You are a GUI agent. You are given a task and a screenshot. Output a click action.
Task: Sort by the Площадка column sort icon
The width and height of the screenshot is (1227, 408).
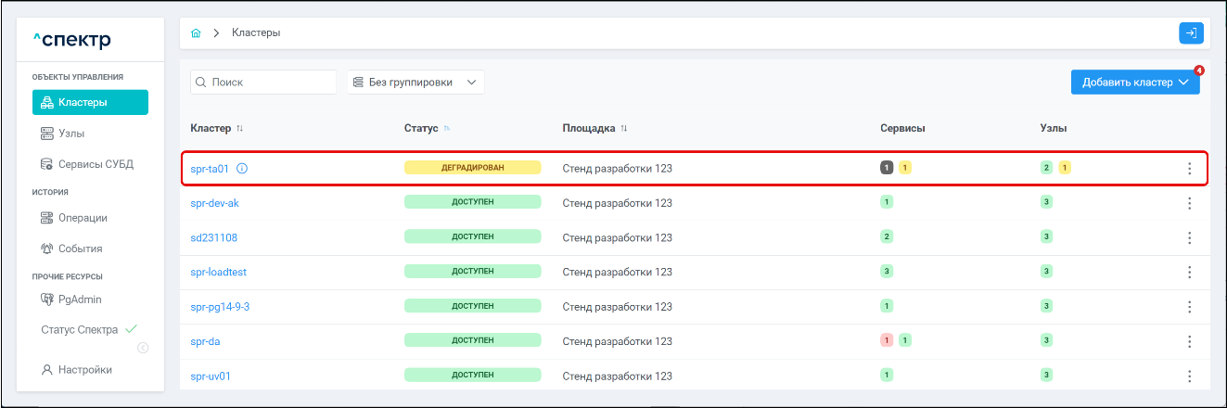[624, 128]
